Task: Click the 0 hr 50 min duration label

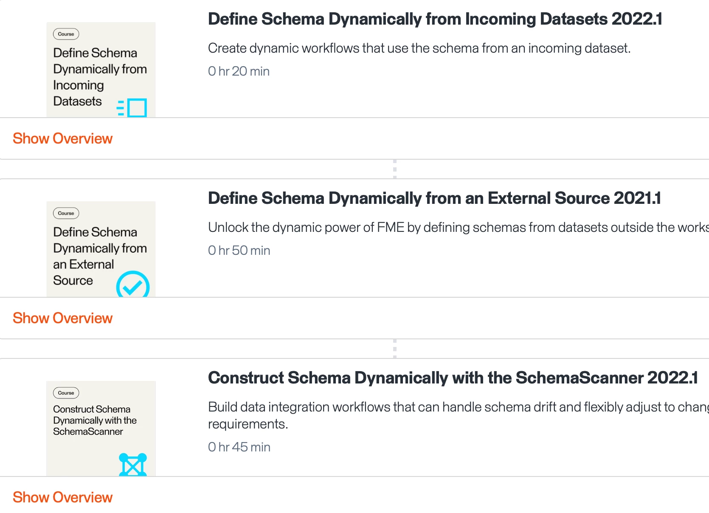Action: tap(239, 251)
